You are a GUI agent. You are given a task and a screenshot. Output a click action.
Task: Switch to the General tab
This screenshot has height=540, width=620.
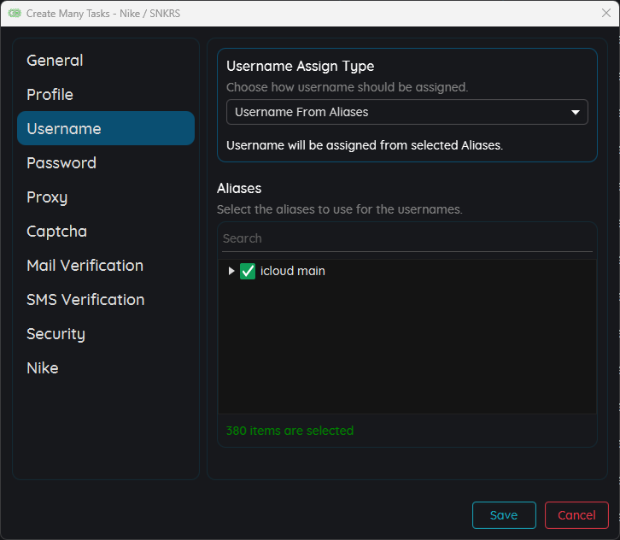pos(55,61)
